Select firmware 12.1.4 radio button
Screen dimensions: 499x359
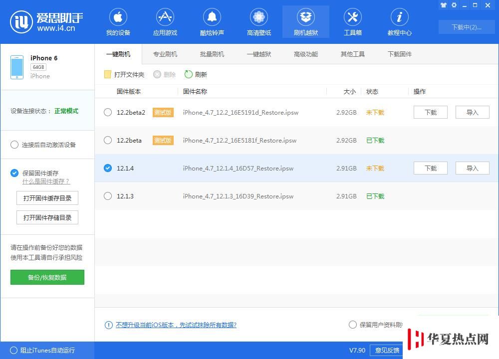click(x=108, y=168)
